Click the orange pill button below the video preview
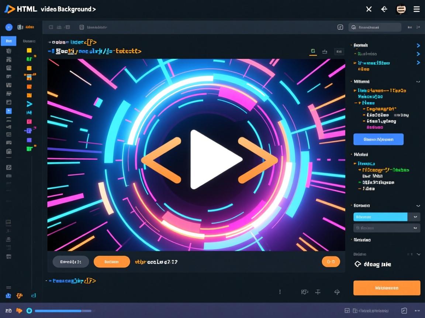 click(112, 262)
